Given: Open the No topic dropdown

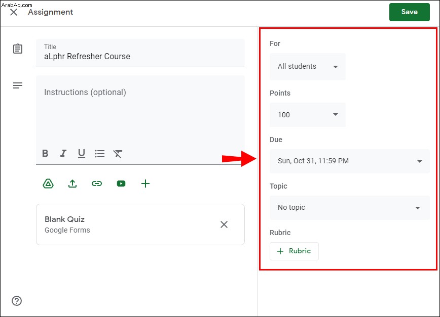Looking at the screenshot, I should (x=350, y=208).
